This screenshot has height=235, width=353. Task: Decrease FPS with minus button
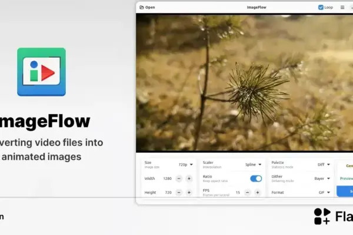pyautogui.click(x=248, y=193)
